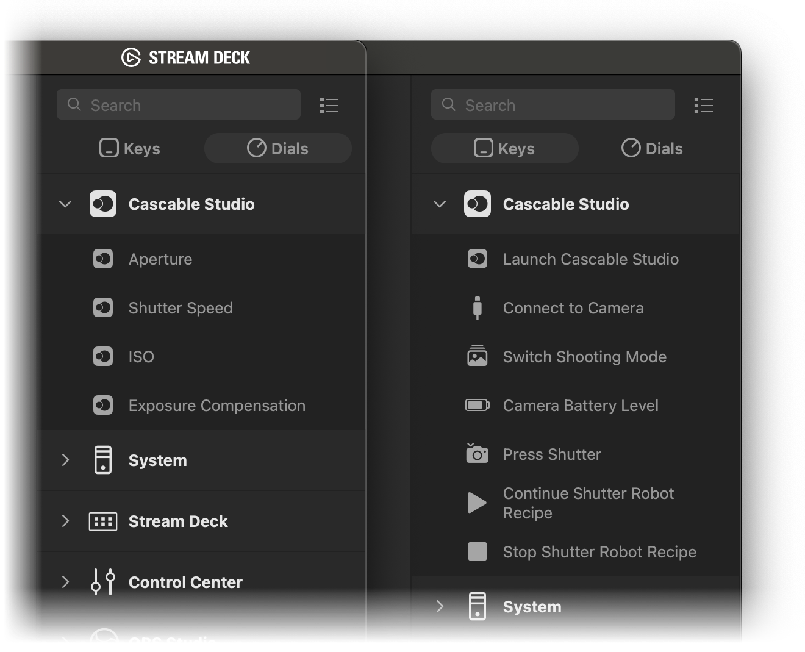Click the Connect to Camera plug icon
This screenshot has width=805, height=652.
[x=477, y=308]
